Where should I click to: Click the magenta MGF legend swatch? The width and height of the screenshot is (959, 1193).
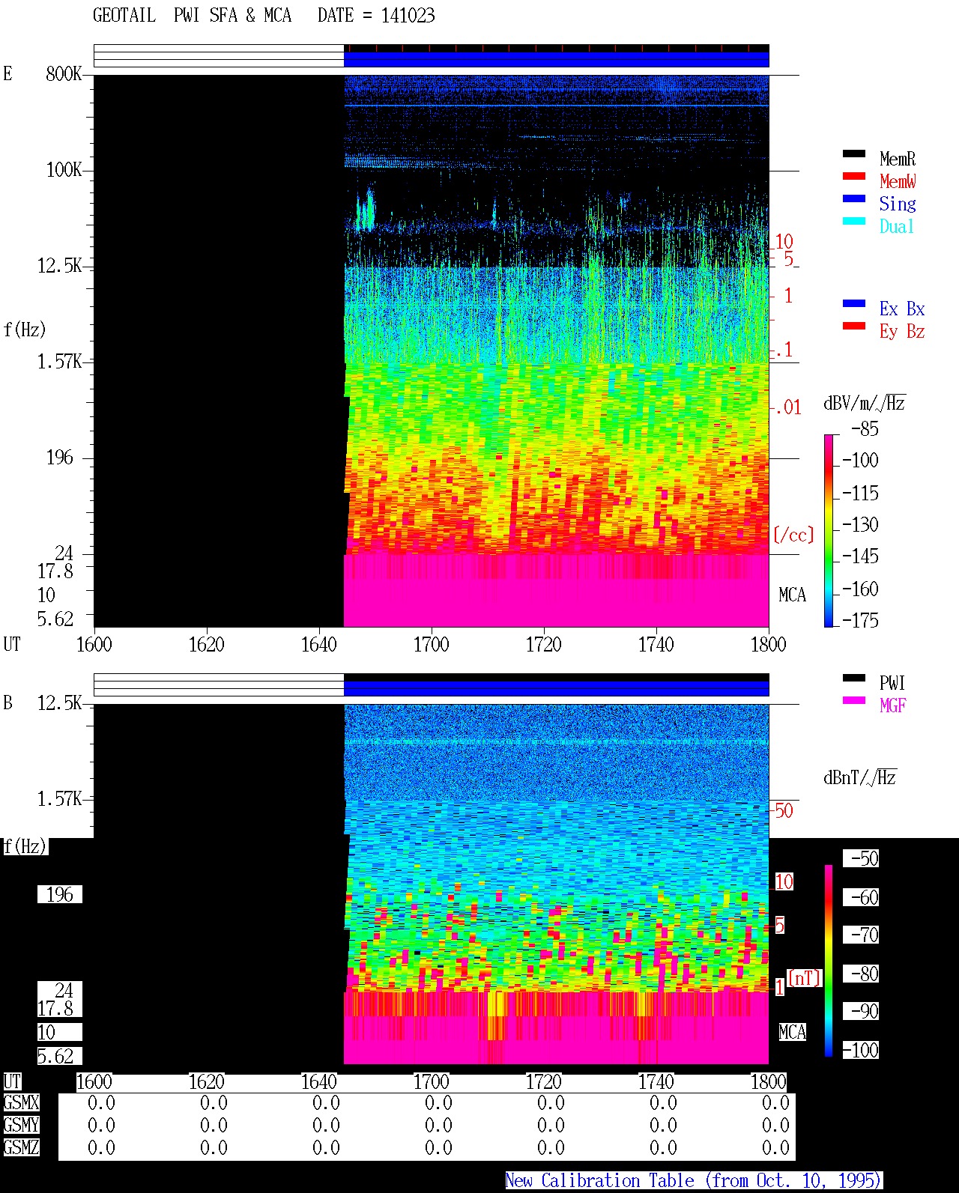(854, 700)
